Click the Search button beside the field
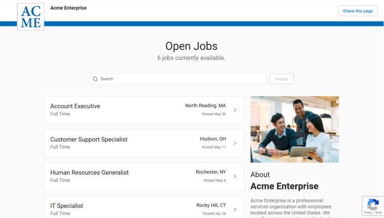This screenshot has width=384, height=218. click(281, 79)
